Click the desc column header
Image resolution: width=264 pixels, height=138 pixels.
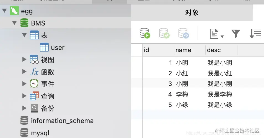221,50
